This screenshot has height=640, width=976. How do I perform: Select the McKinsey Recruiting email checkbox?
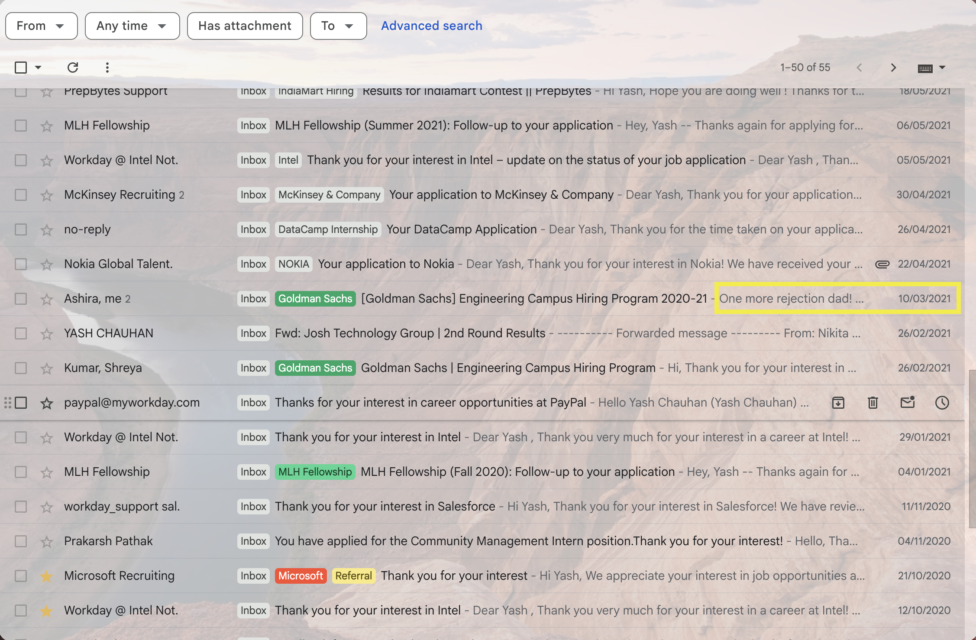coord(21,195)
